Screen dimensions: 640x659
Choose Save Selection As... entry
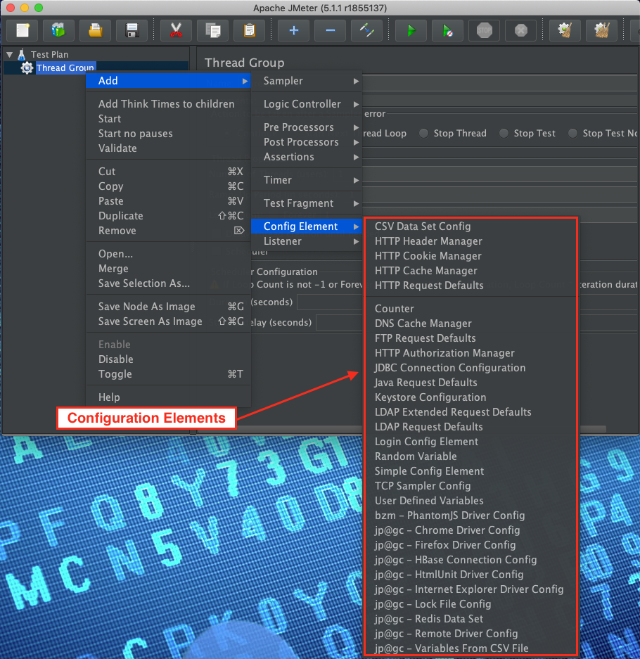click(169, 283)
